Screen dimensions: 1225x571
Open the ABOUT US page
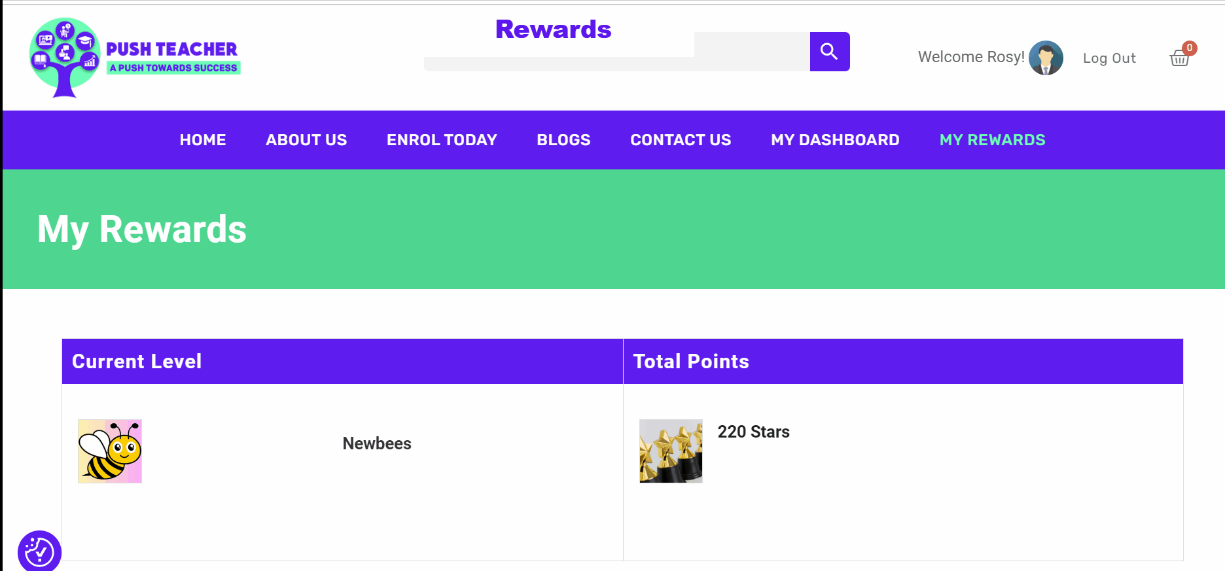(x=306, y=139)
